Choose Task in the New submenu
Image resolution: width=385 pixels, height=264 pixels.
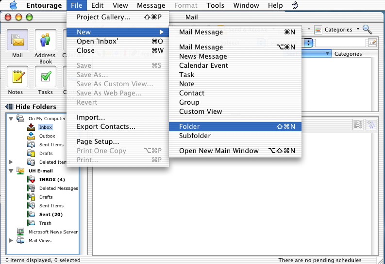pyautogui.click(x=235, y=75)
